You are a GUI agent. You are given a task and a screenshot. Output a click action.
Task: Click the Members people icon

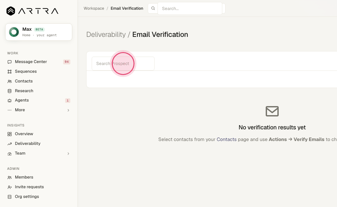[9, 177]
